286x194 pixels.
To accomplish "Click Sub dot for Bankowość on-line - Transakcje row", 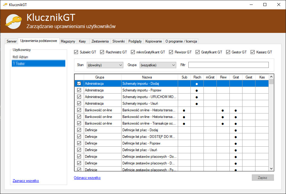I will tap(184, 124).
